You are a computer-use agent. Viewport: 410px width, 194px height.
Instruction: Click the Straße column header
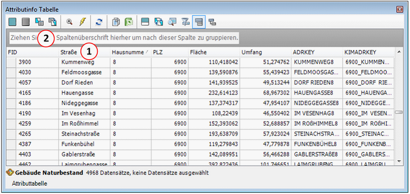[x=70, y=52]
